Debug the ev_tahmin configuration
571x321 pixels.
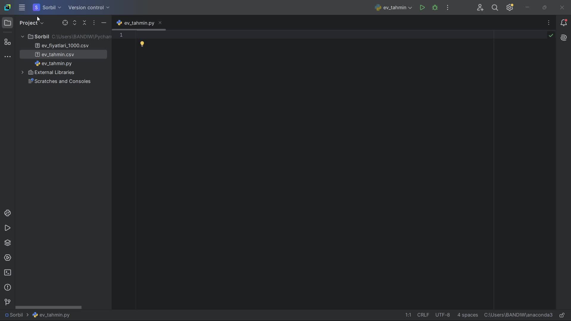[x=435, y=8]
